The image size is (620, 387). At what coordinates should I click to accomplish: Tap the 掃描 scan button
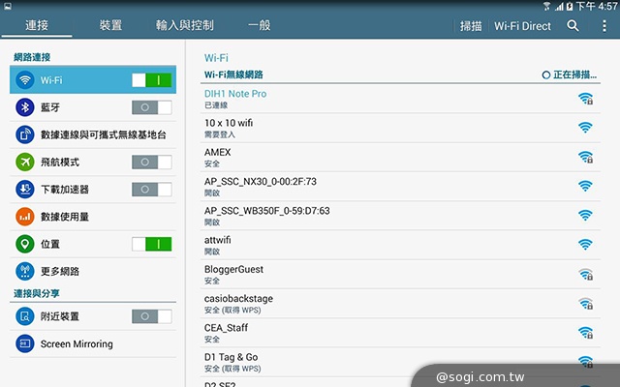[471, 26]
